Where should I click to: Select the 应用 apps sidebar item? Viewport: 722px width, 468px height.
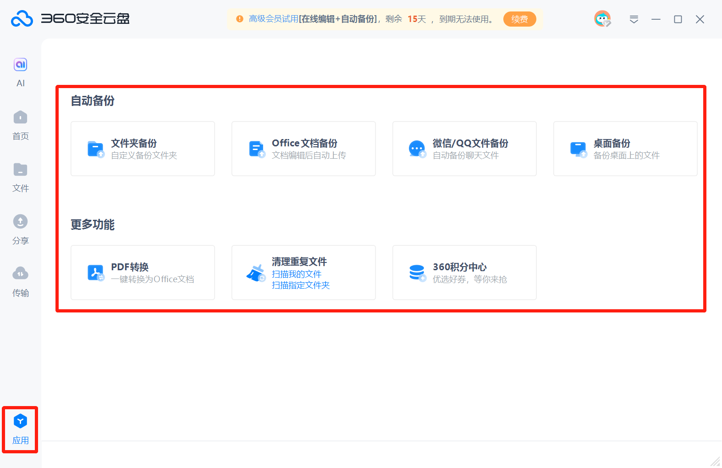pos(21,429)
